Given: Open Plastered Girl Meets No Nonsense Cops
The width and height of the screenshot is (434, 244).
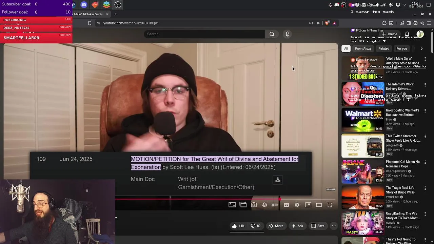Looking at the screenshot, I should tap(403, 164).
